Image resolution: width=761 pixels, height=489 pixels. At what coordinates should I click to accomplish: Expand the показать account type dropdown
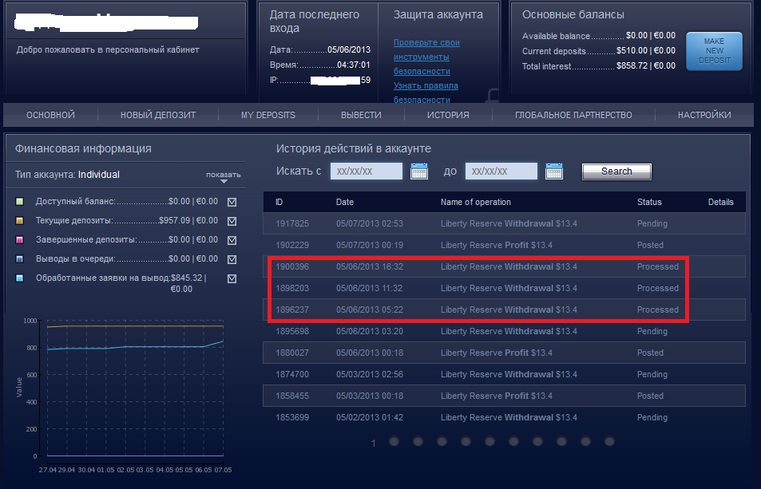224,177
